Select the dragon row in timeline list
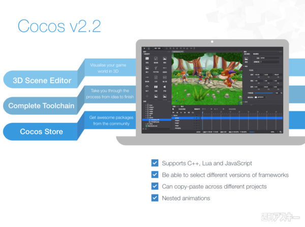 186,121
